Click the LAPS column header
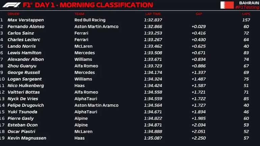The image size is (260, 146). (246, 14)
